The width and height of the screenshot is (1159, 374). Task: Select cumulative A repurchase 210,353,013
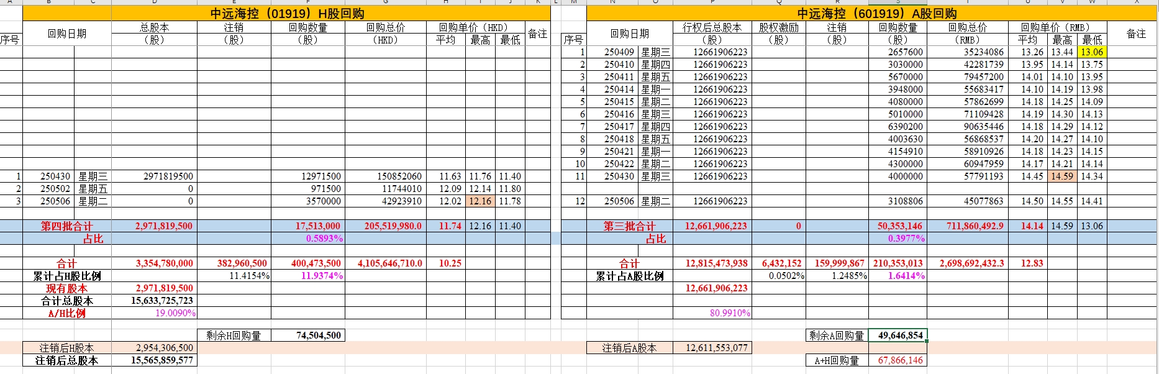coord(898,263)
